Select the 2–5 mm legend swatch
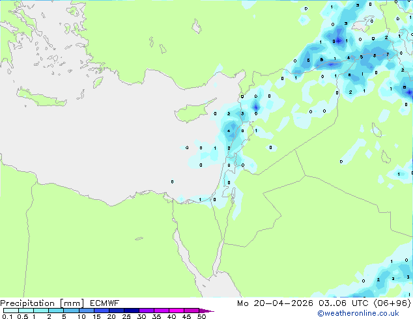This screenshot has height=319, width=413. 56,311
